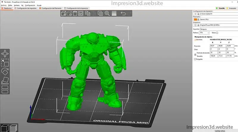The width and height of the screenshot is (238, 132).
Task: Select the Rotate tool in left toolbar
Action: click(x=5, y=71)
